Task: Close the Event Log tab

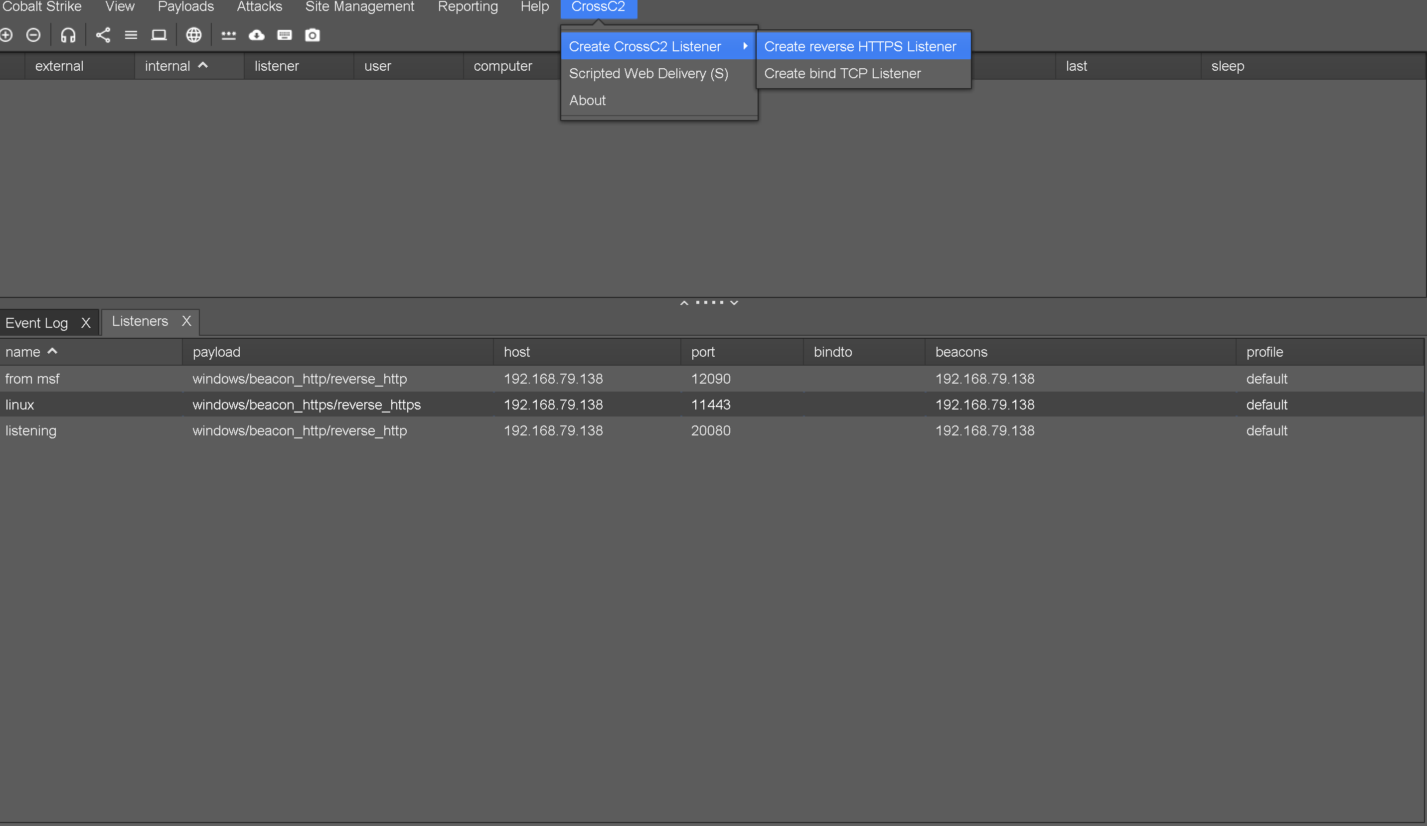Action: pos(86,323)
